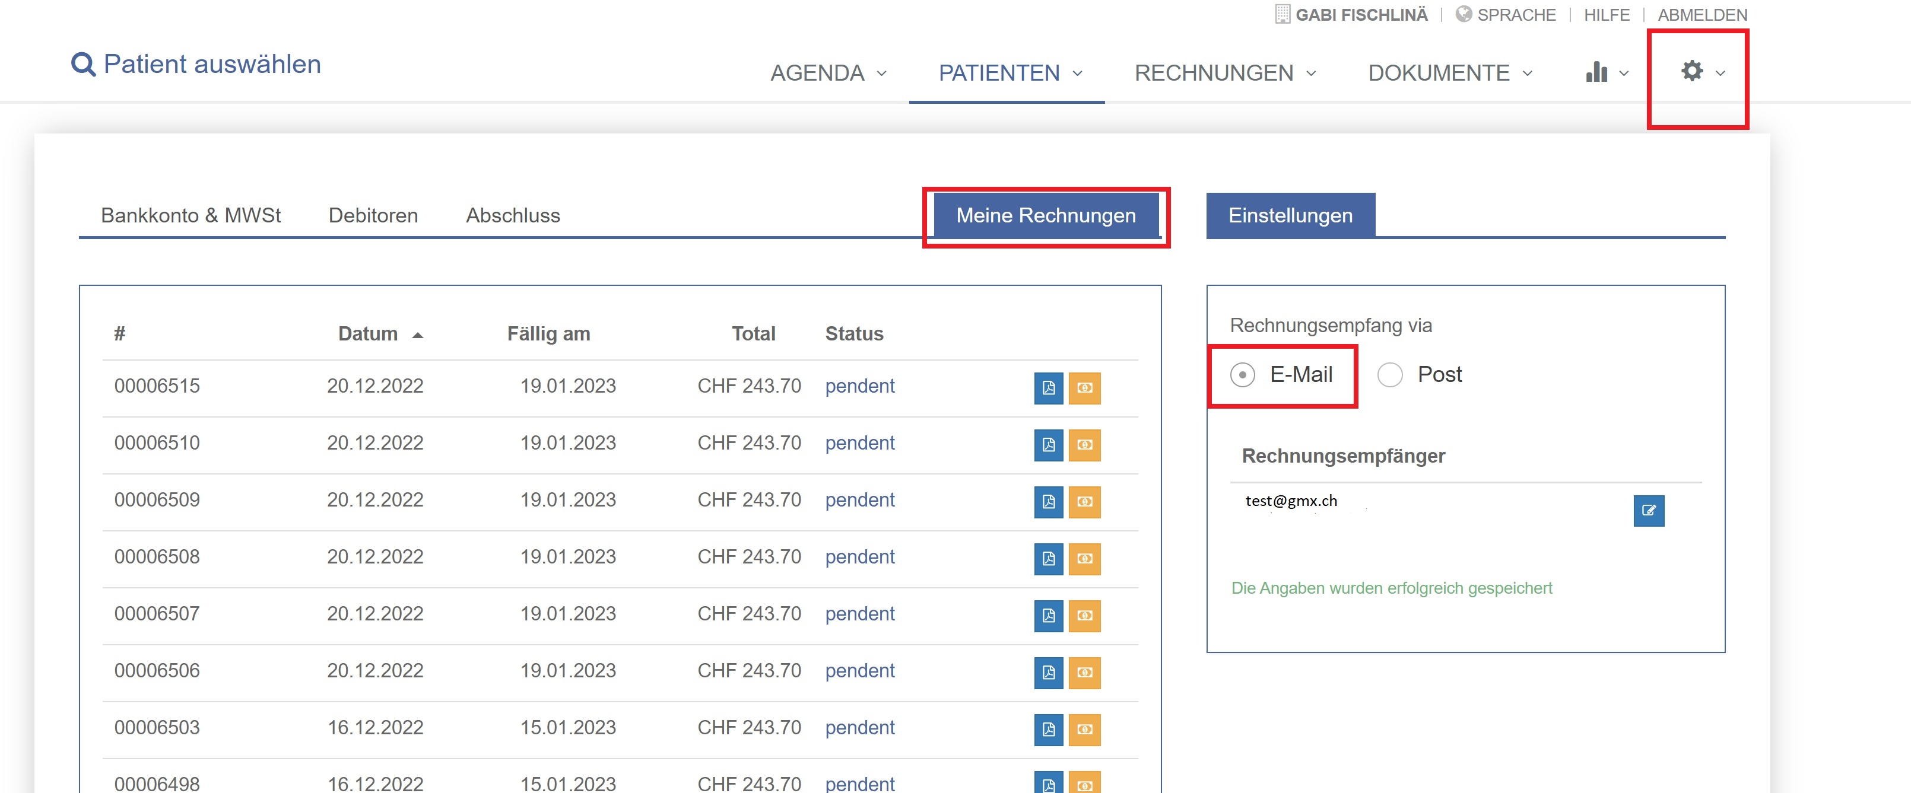Screen dimensions: 1911x793
Task: Sort table by Total column header
Action: 753,335
